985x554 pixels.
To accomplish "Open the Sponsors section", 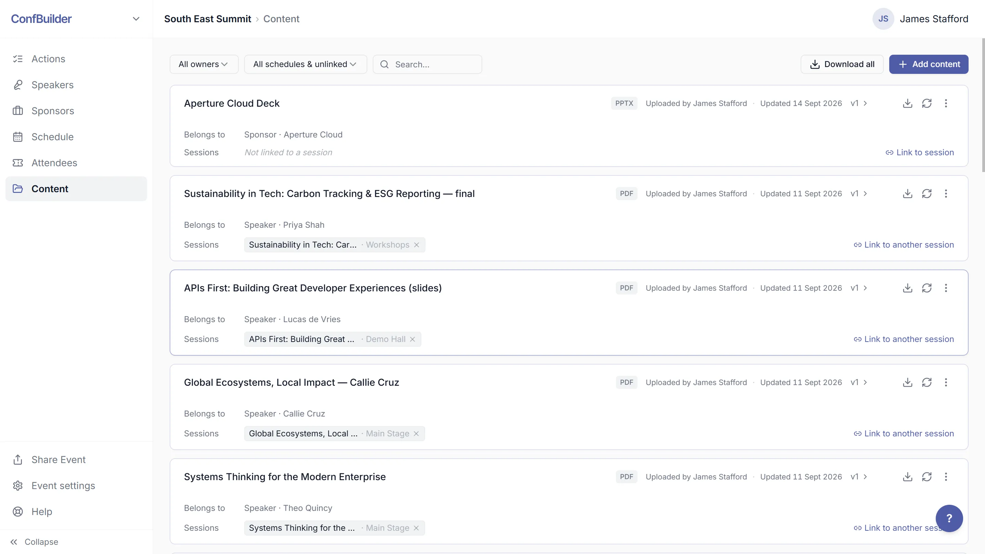I will tap(76, 111).
